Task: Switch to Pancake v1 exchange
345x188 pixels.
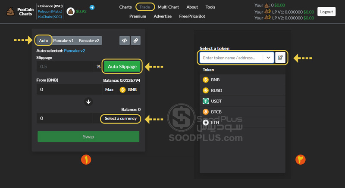Action: pyautogui.click(x=63, y=40)
